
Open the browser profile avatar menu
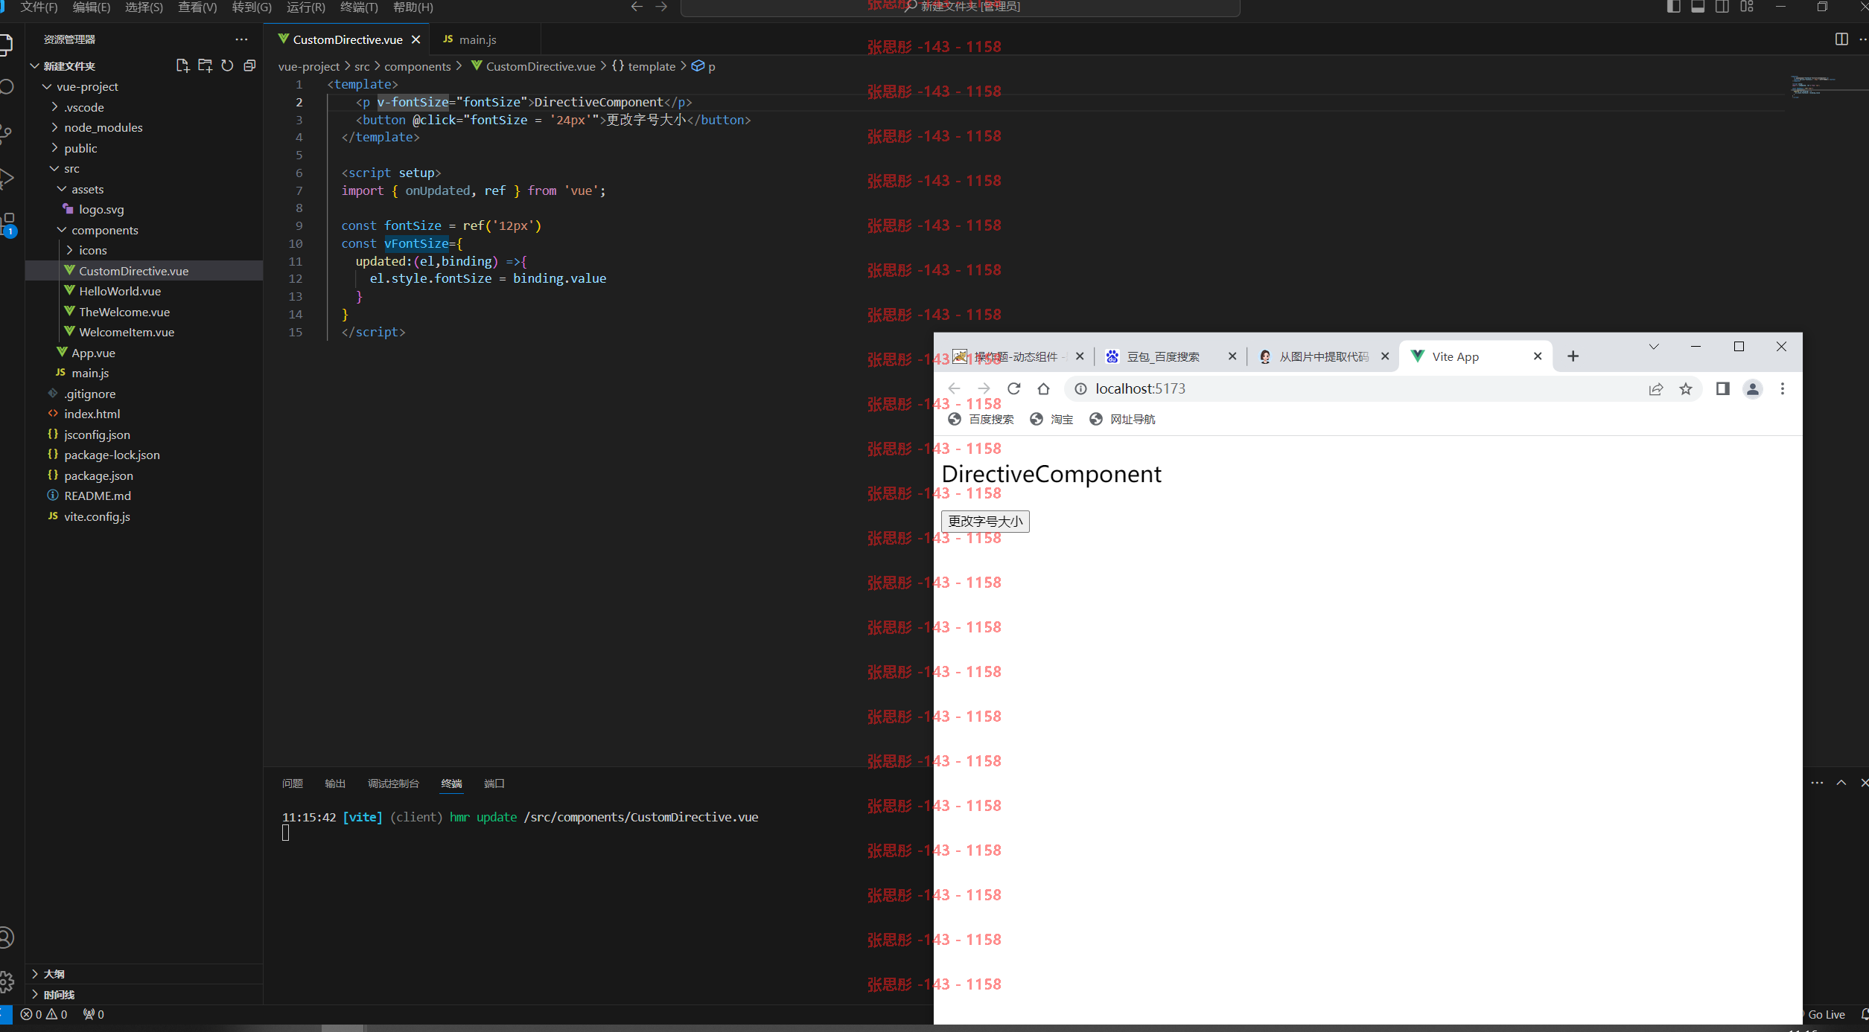[x=1753, y=388]
